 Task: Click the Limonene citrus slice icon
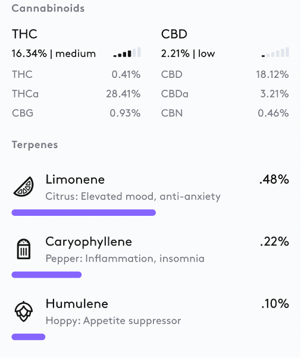(x=24, y=187)
